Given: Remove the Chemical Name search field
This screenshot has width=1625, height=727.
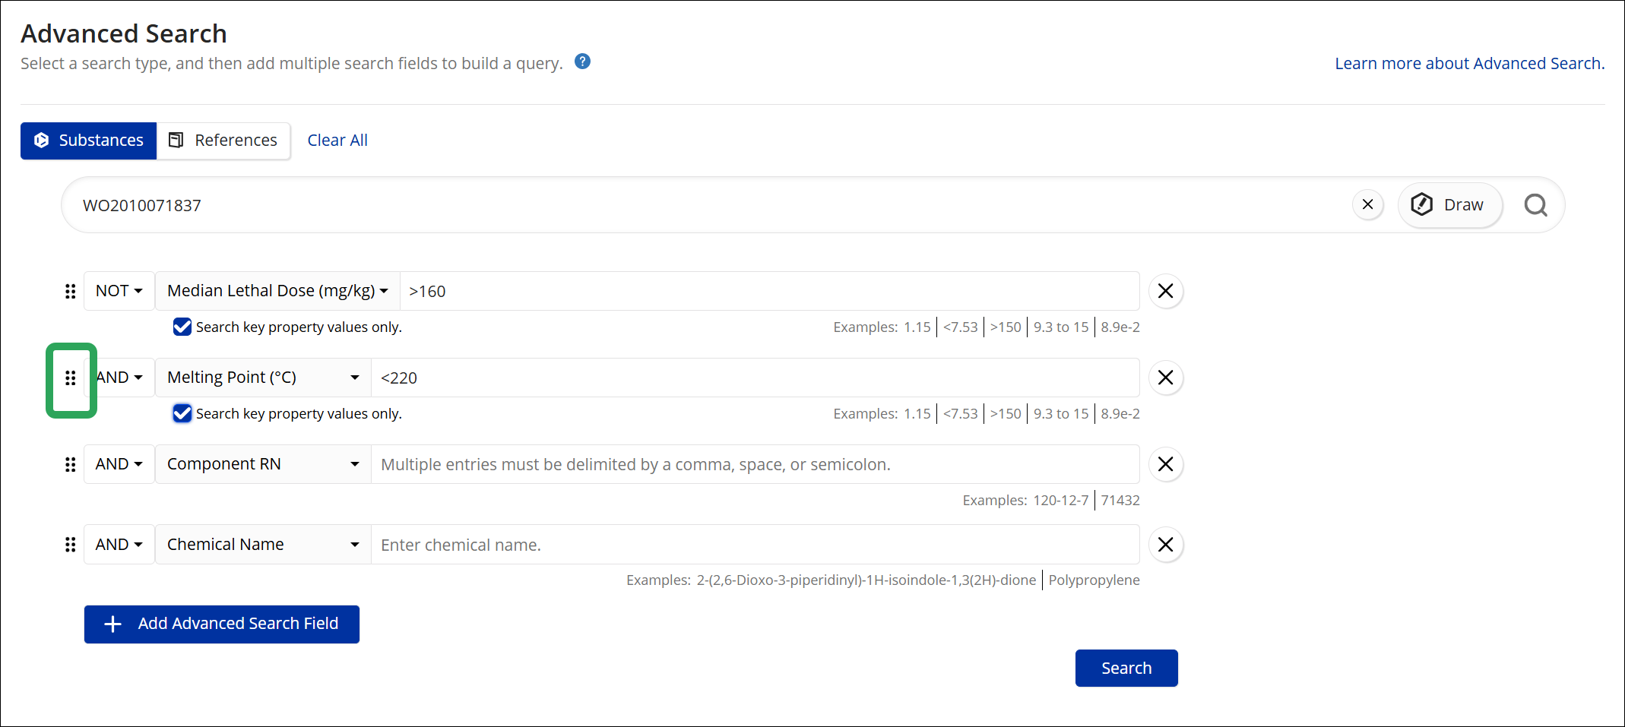Looking at the screenshot, I should click(x=1165, y=545).
